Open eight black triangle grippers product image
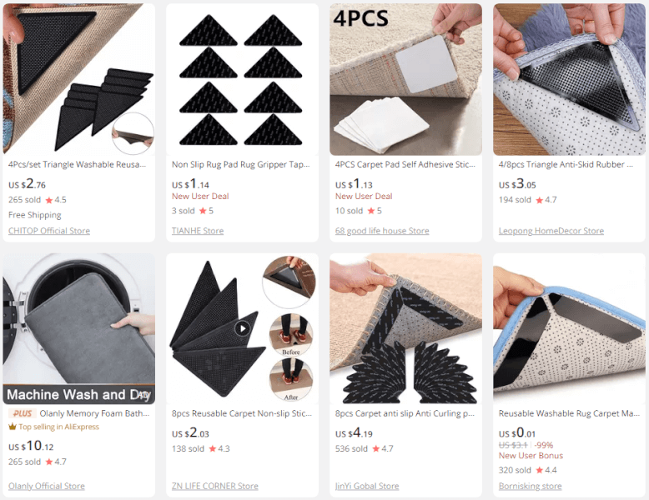The width and height of the screenshot is (649, 500). pyautogui.click(x=242, y=79)
